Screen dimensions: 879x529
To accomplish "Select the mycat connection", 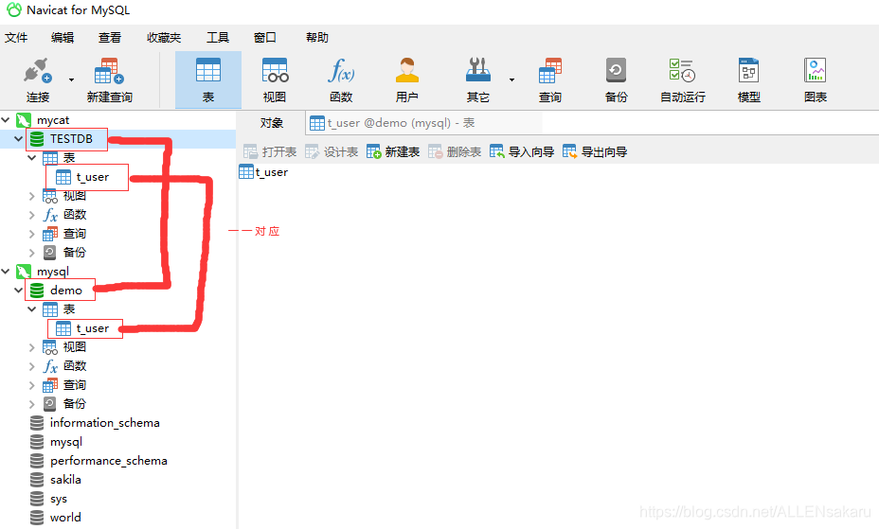I will (53, 120).
